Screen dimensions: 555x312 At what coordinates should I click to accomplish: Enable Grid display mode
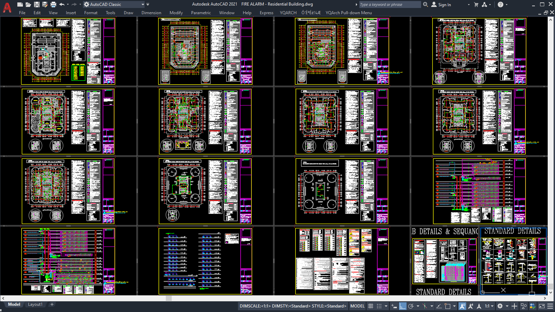point(371,306)
